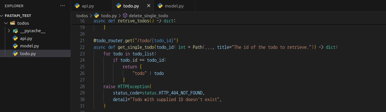This screenshot has height=112, width=386.
Task: Collapse the todos folder chevron
Action: (6, 23)
